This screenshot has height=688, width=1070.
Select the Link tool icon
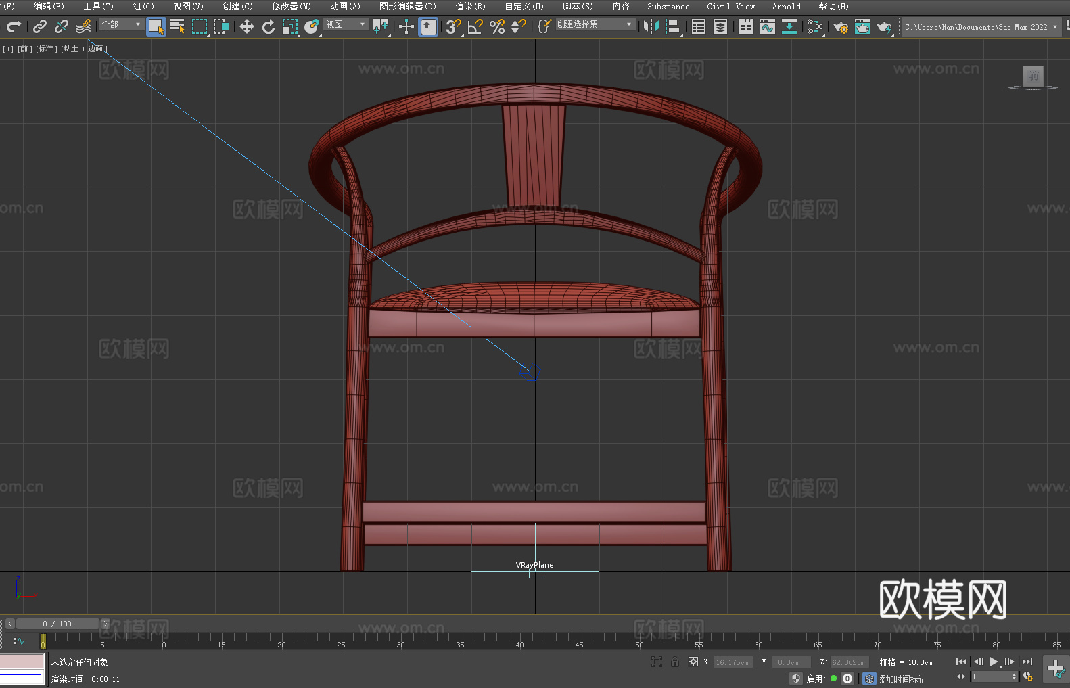coord(40,27)
